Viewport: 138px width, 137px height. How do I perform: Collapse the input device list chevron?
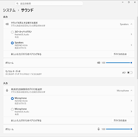[x=132, y=90]
